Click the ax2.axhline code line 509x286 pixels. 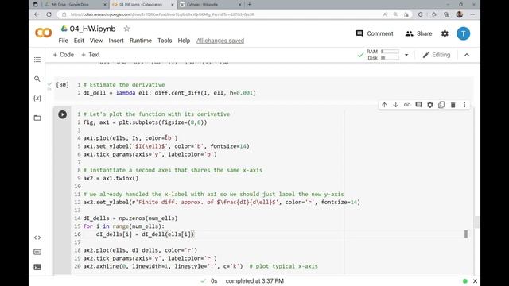(200, 266)
